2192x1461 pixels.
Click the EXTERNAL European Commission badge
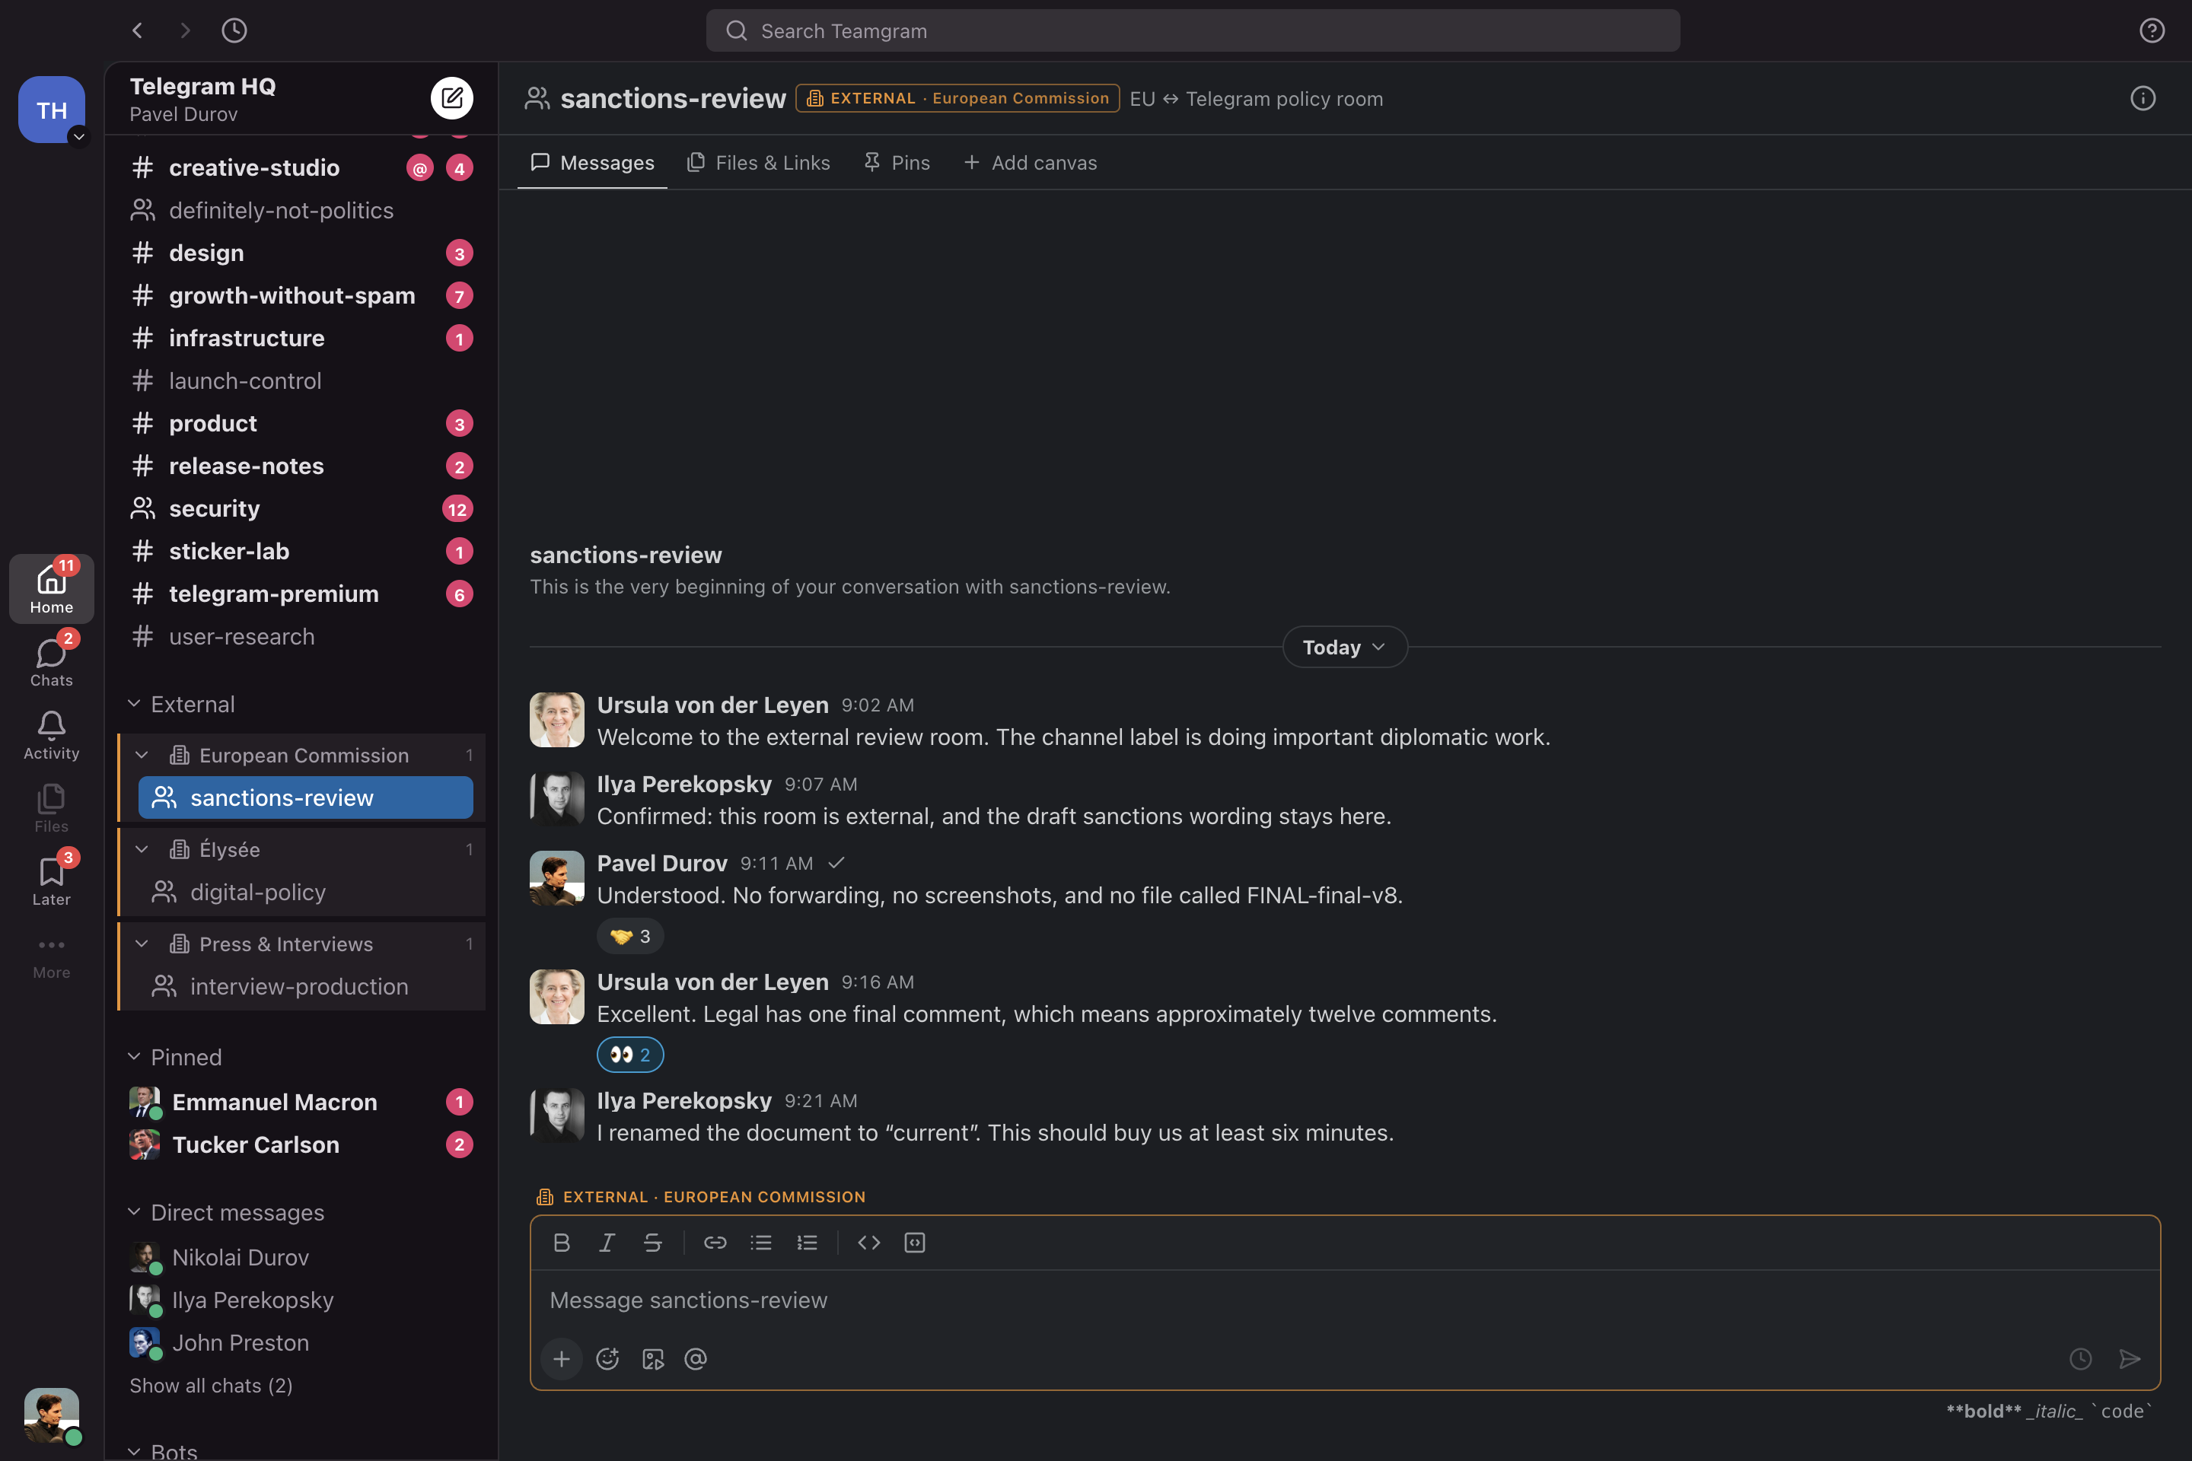[957, 98]
